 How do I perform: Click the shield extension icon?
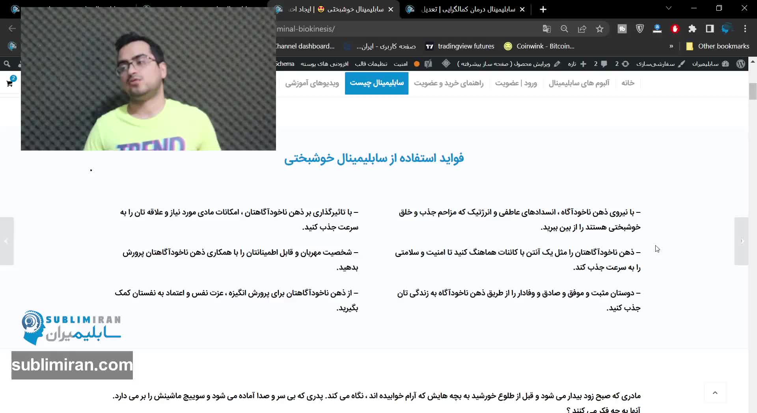click(x=640, y=29)
